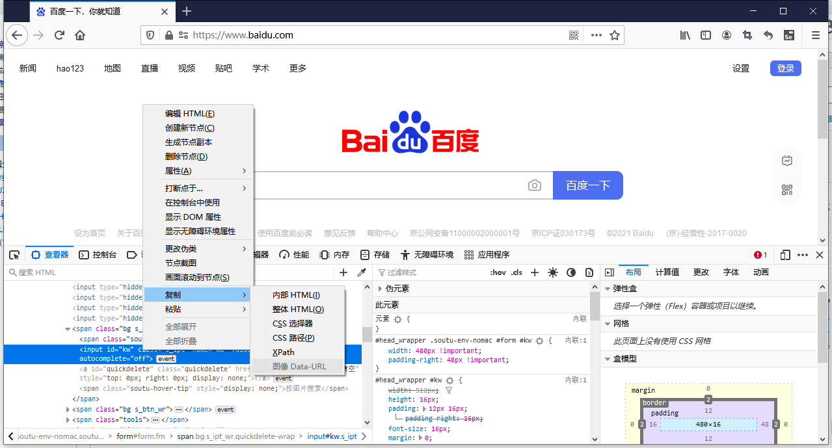Click the feedback icon above Baidu QR icon
The height and width of the screenshot is (448, 832).
(x=787, y=161)
